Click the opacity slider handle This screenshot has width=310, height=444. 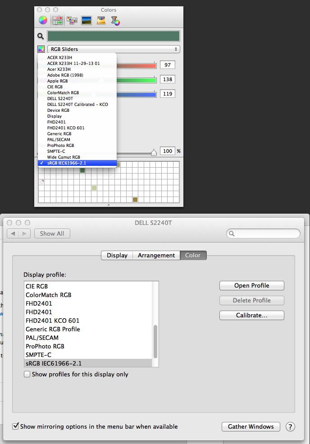click(x=154, y=152)
